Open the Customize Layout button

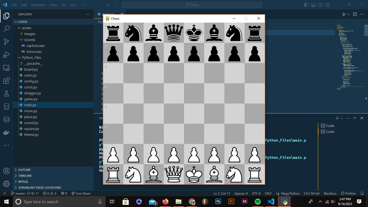click(x=327, y=5)
